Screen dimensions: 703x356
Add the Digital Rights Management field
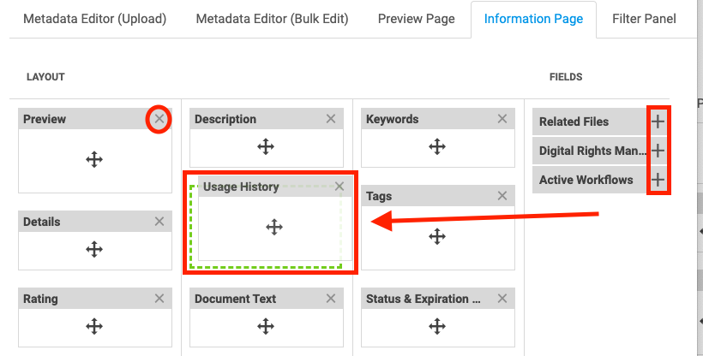coord(658,151)
